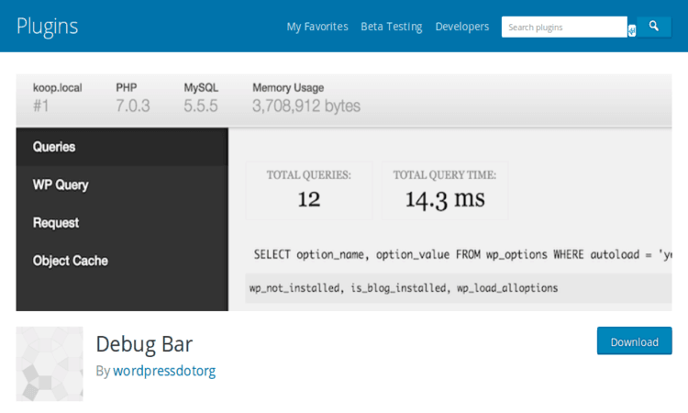Click the MySQL 5.5.5 version
This screenshot has height=413, width=688.
(201, 97)
